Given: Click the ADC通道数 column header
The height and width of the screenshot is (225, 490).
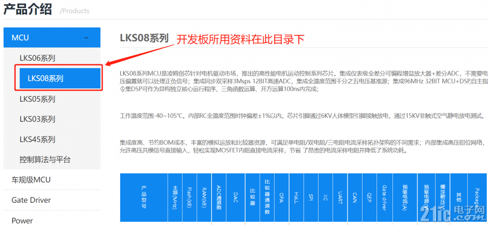Looking at the screenshot, I should tap(219, 197).
